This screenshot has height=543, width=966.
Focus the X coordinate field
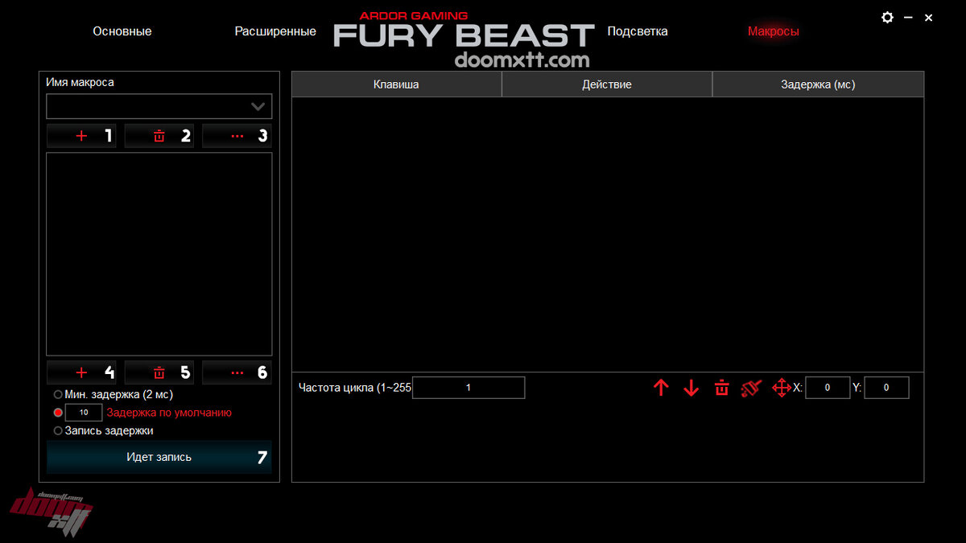828,388
